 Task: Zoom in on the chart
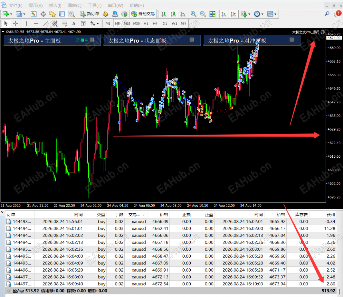point(194,14)
